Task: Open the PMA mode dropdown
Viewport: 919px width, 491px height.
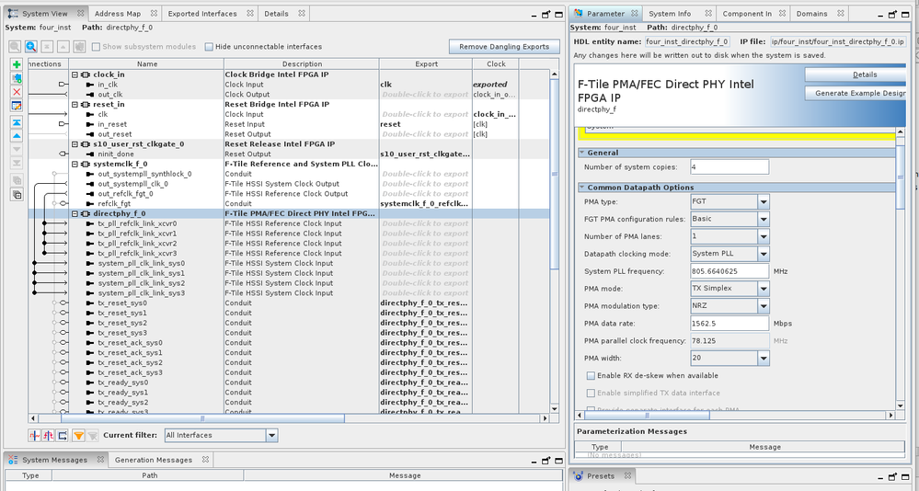Action: click(x=763, y=289)
